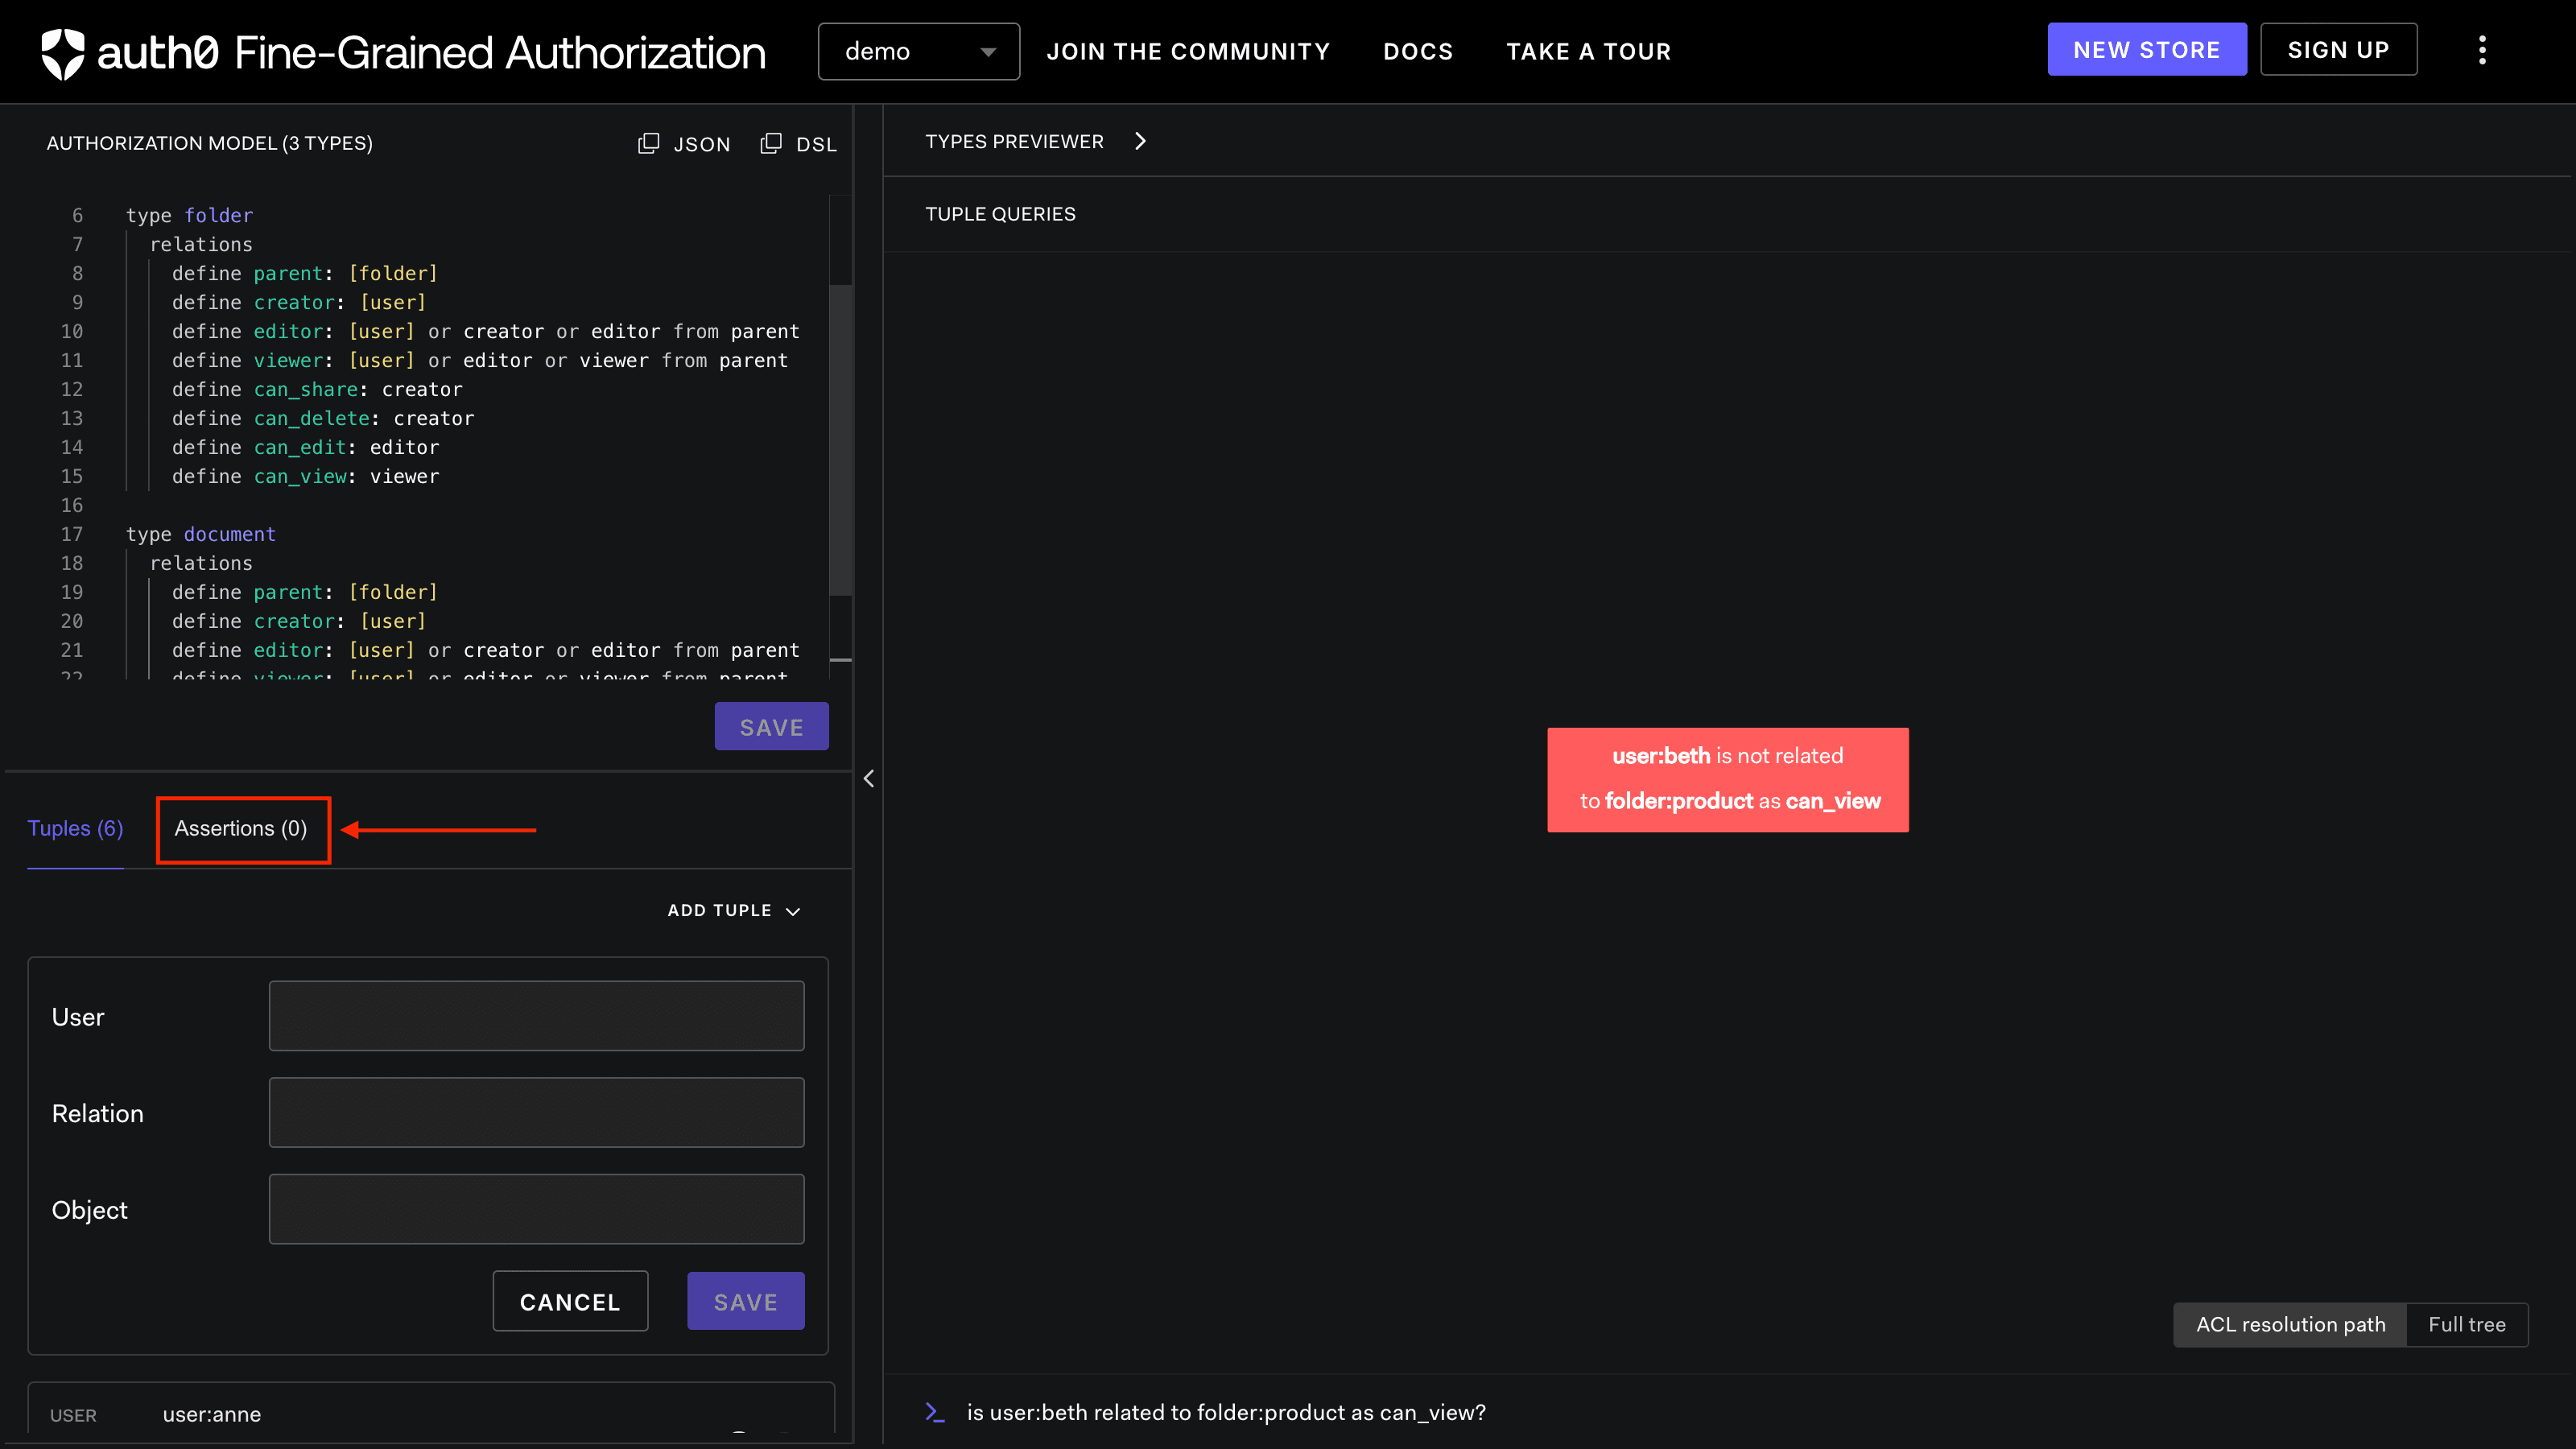Collapse the Add Tuple expander
Image resolution: width=2576 pixels, height=1449 pixels.
(x=734, y=910)
